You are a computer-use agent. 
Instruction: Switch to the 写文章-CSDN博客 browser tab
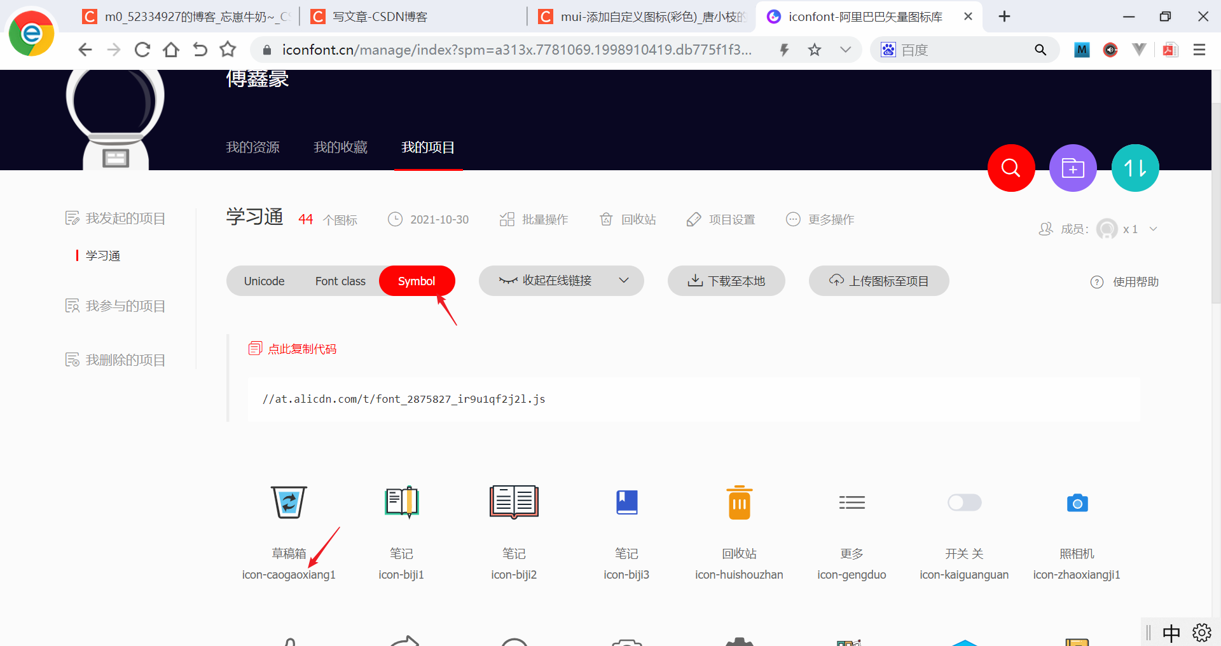coord(412,17)
